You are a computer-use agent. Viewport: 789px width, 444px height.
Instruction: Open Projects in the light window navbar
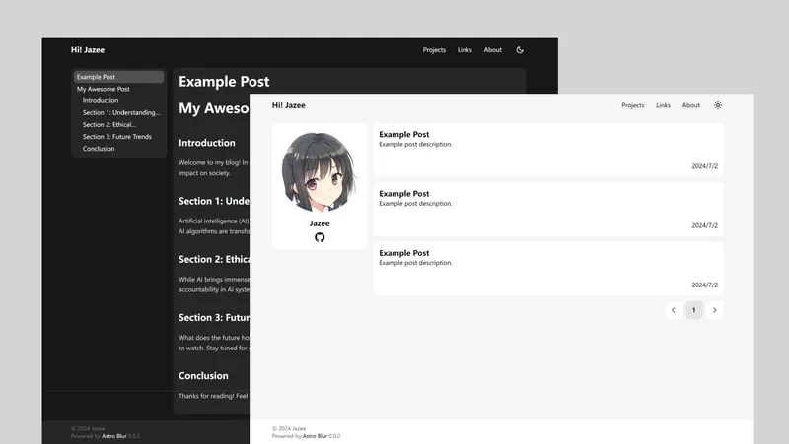point(632,105)
